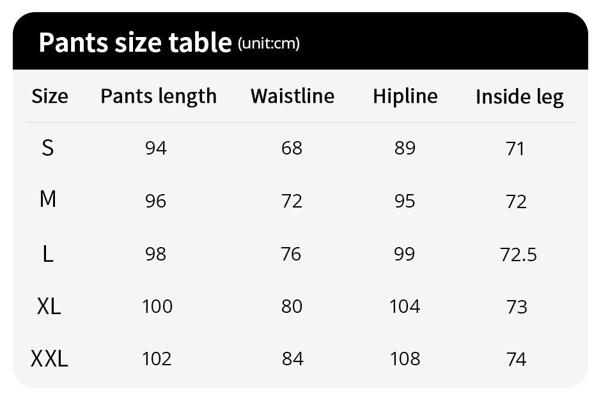
Task: Select the "Inside leg" column header
Action: (519, 97)
